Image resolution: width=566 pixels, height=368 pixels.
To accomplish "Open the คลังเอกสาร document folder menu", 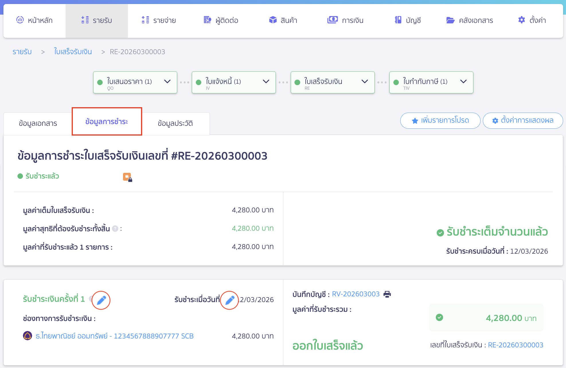I will click(470, 20).
